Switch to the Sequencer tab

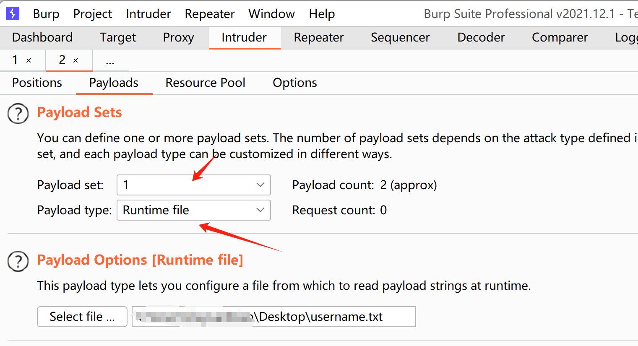click(400, 37)
